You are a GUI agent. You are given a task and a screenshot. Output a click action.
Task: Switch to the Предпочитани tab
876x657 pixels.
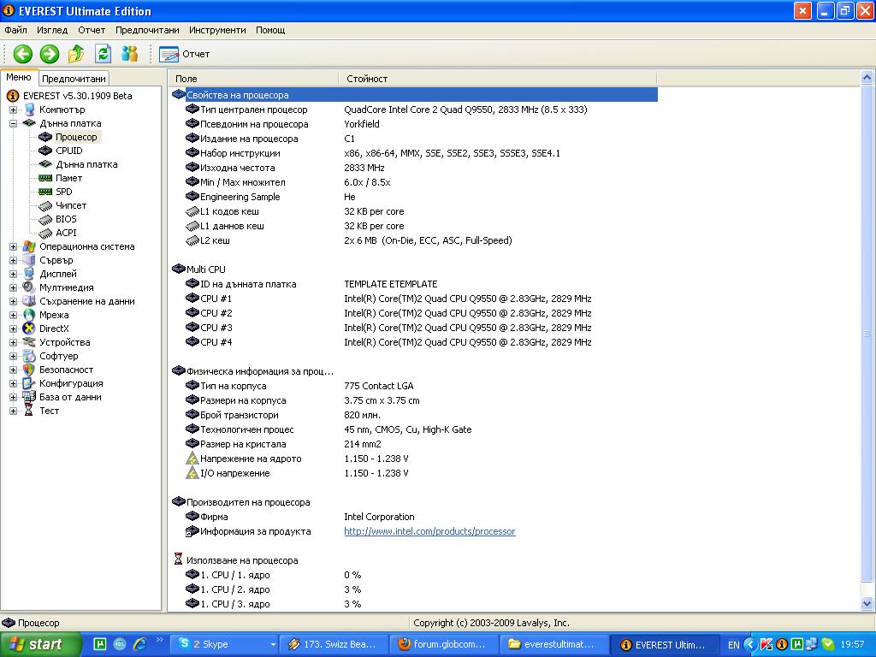74,79
